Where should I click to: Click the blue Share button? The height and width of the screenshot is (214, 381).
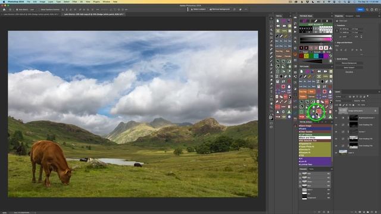360,10
